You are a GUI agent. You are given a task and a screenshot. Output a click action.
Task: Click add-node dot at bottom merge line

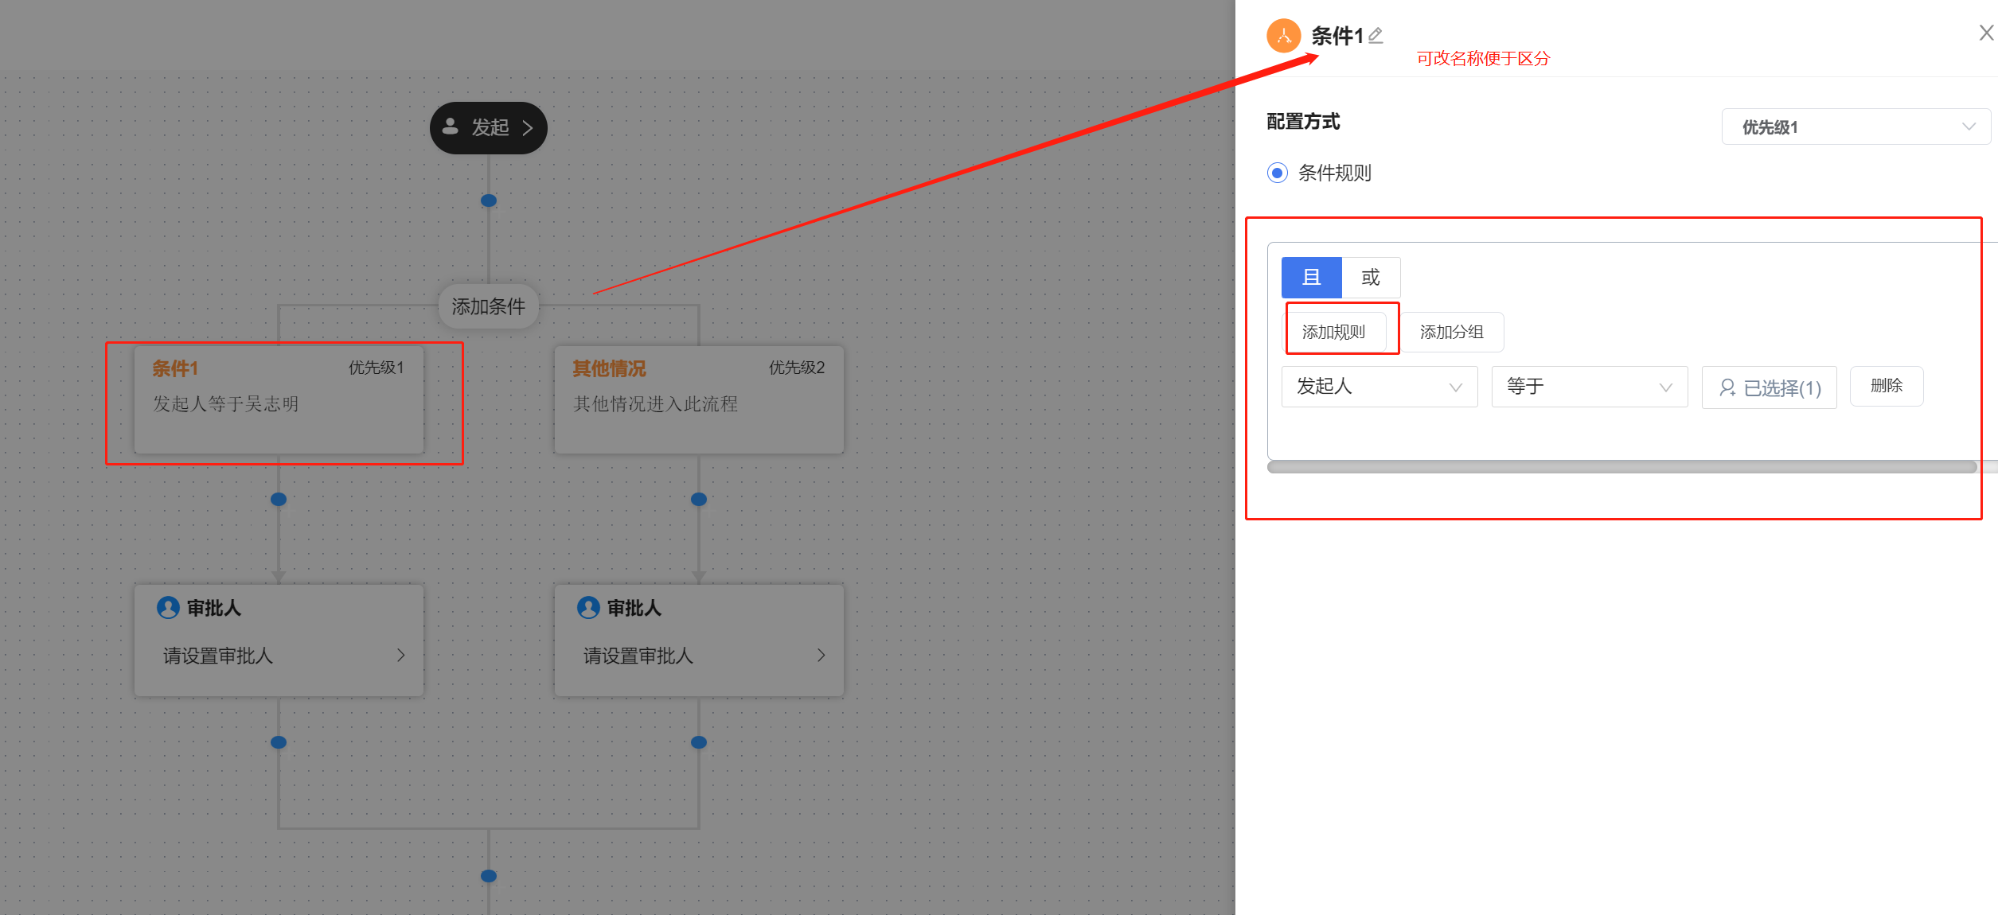click(489, 876)
